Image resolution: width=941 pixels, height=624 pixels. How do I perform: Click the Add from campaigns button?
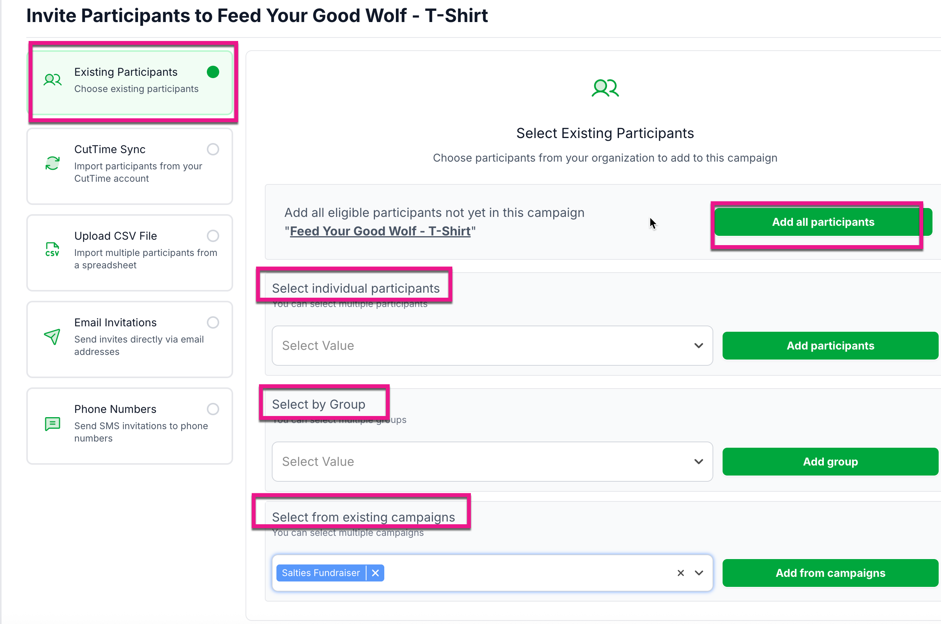(x=830, y=573)
